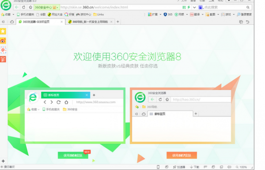Open the sidebar Weibo icon
Image resolution: width=265 pixels, height=170 pixels.
click(x=3, y=41)
